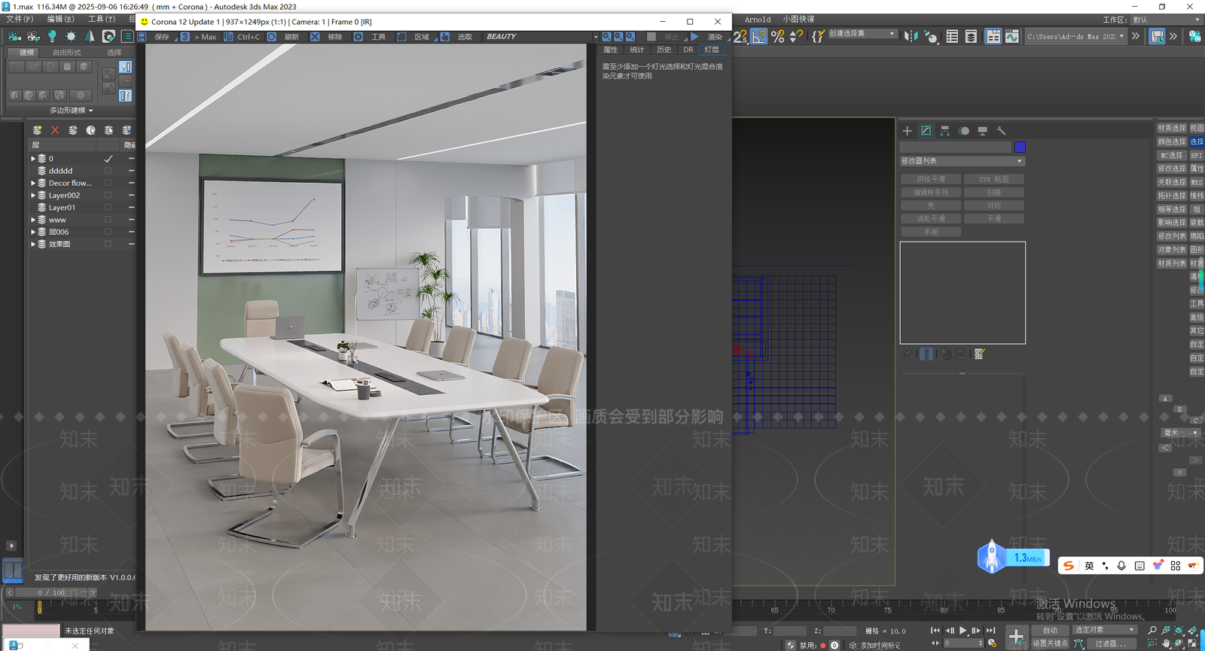The image size is (1205, 651).
Task: Select the Region (区域) render icon
Action: [401, 36]
